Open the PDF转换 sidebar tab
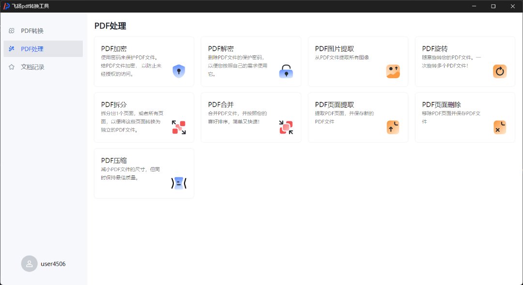The image size is (523, 285). pos(32,31)
